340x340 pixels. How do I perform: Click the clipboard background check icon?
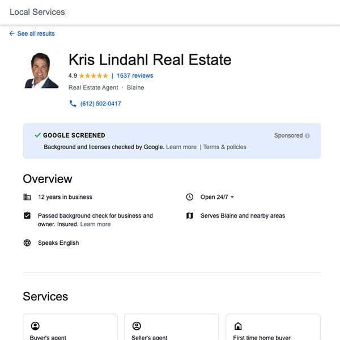[27, 215]
